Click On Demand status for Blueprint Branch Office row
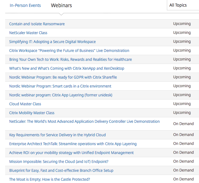 184,170
